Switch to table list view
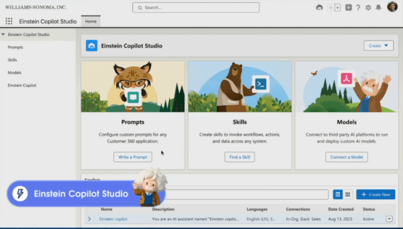This screenshot has height=229, width=403. [x=338, y=195]
